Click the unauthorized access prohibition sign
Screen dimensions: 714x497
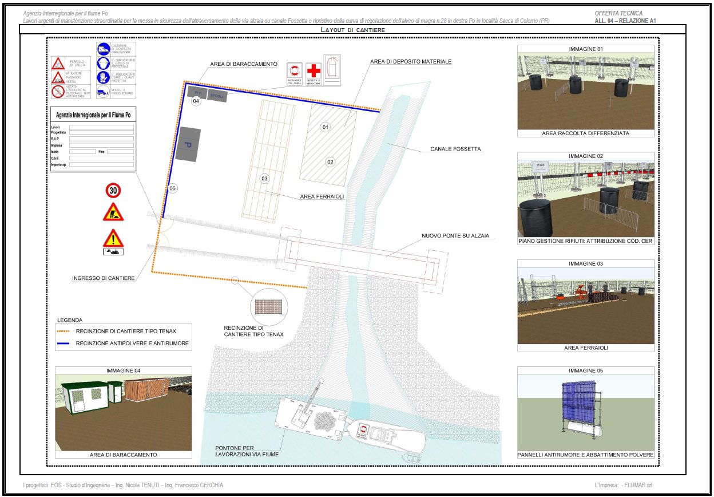[x=58, y=92]
